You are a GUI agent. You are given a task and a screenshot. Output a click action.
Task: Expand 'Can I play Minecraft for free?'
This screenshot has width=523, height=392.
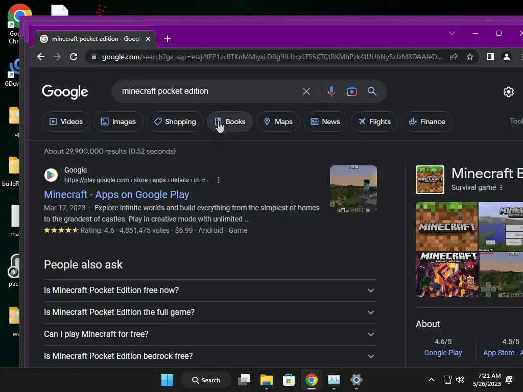point(210,334)
